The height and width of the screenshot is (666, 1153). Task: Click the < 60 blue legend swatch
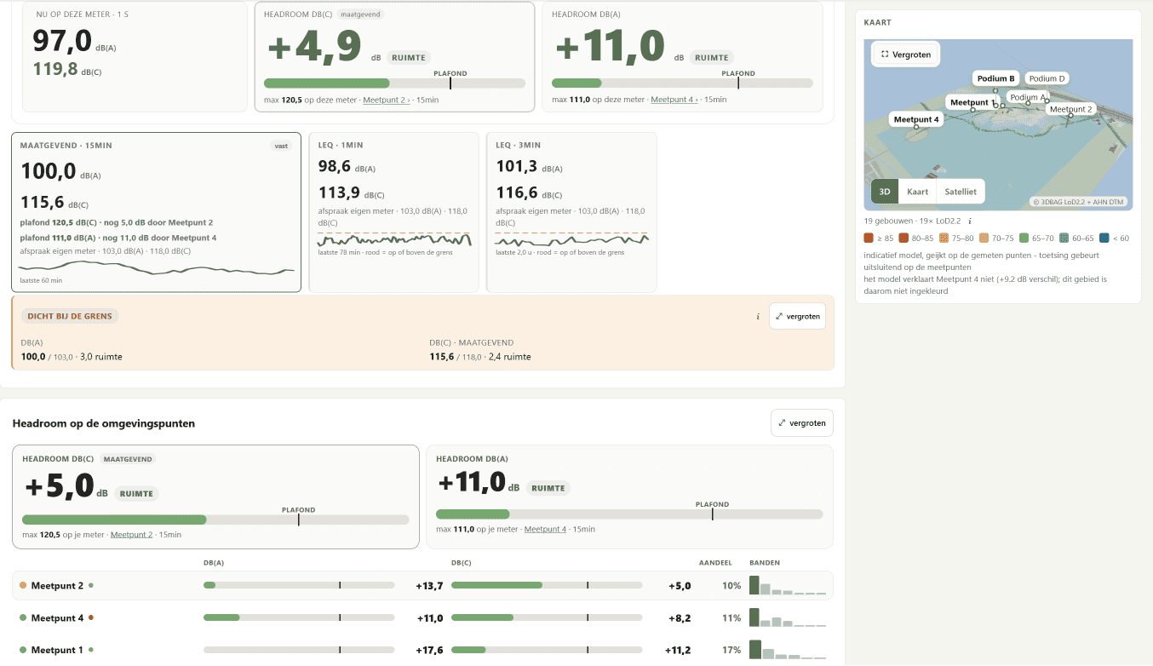(x=1104, y=238)
